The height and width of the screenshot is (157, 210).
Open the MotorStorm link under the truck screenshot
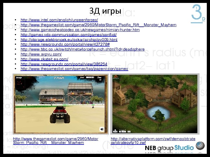pos(56,141)
